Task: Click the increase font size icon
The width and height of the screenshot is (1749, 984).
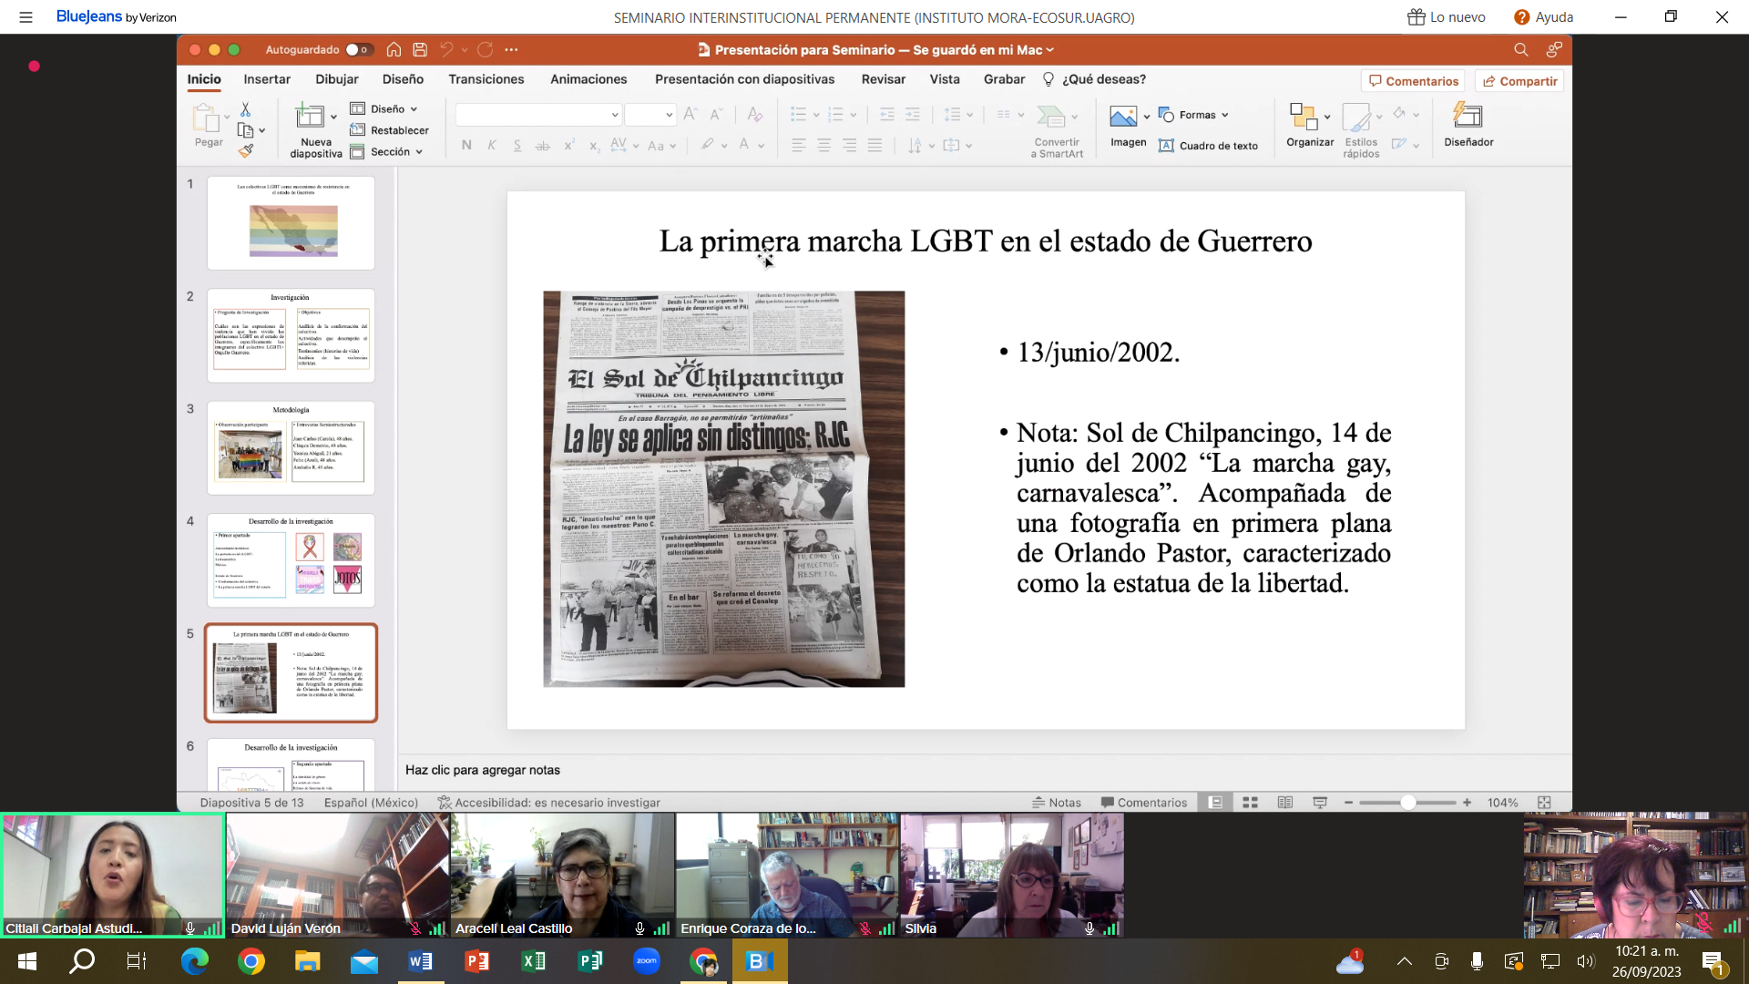Action: click(x=690, y=114)
